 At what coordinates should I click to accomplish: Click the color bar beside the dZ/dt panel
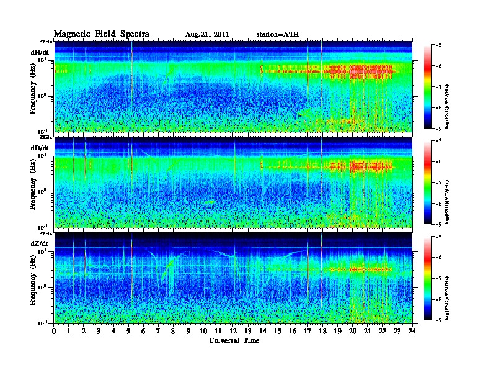point(428,278)
